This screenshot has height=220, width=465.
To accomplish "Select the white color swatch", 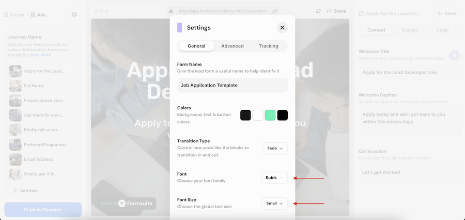I will pos(258,115).
